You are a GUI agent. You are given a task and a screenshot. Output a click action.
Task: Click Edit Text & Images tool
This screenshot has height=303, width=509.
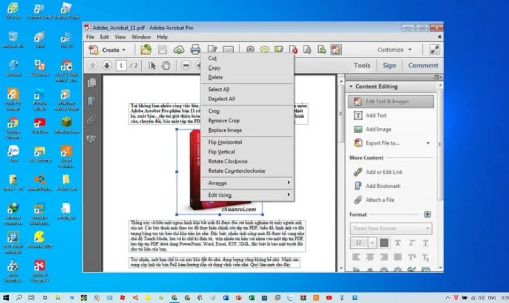pos(391,101)
